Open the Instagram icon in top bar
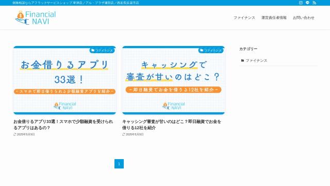Screen dimensions: 330x186 [x=301, y=3]
